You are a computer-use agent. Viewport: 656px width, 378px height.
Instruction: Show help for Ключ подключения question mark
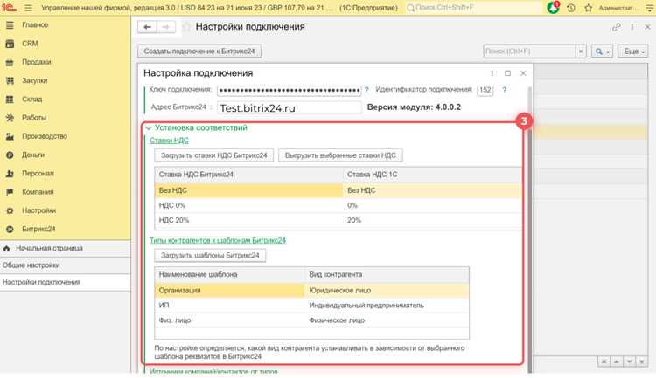(x=366, y=89)
